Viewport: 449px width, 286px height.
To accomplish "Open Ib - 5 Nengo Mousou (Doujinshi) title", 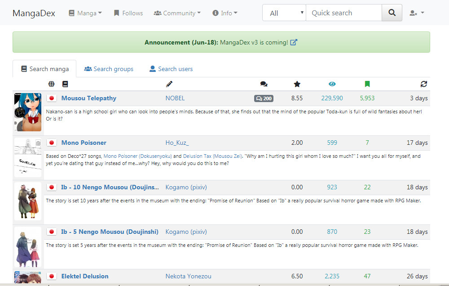I will click(110, 232).
